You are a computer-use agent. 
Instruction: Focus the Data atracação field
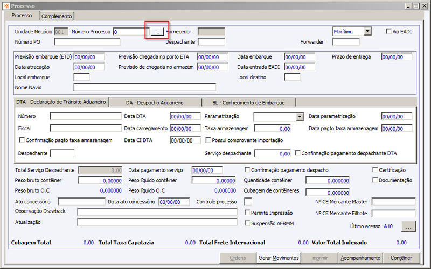(x=89, y=67)
